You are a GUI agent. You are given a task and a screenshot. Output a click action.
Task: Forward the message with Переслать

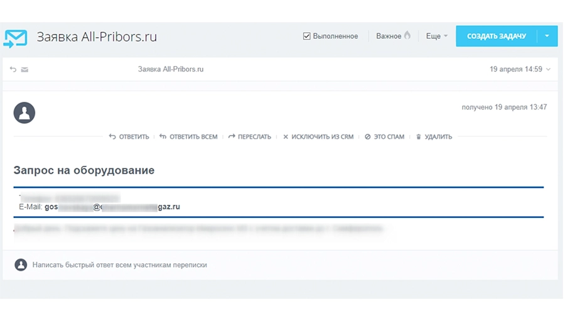coord(250,137)
